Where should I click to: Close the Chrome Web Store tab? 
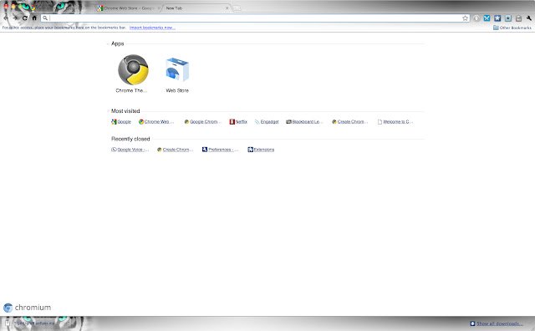159,8
